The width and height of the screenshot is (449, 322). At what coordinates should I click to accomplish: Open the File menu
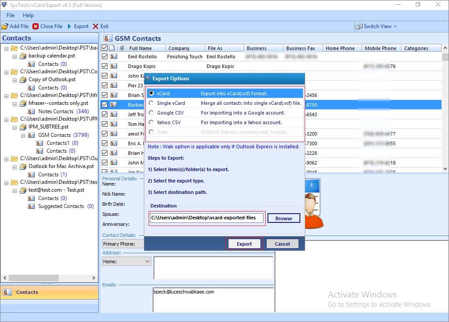tap(11, 15)
